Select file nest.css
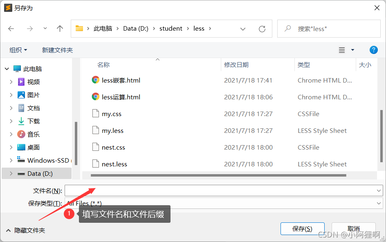This screenshot has width=386, height=242. click(113, 147)
